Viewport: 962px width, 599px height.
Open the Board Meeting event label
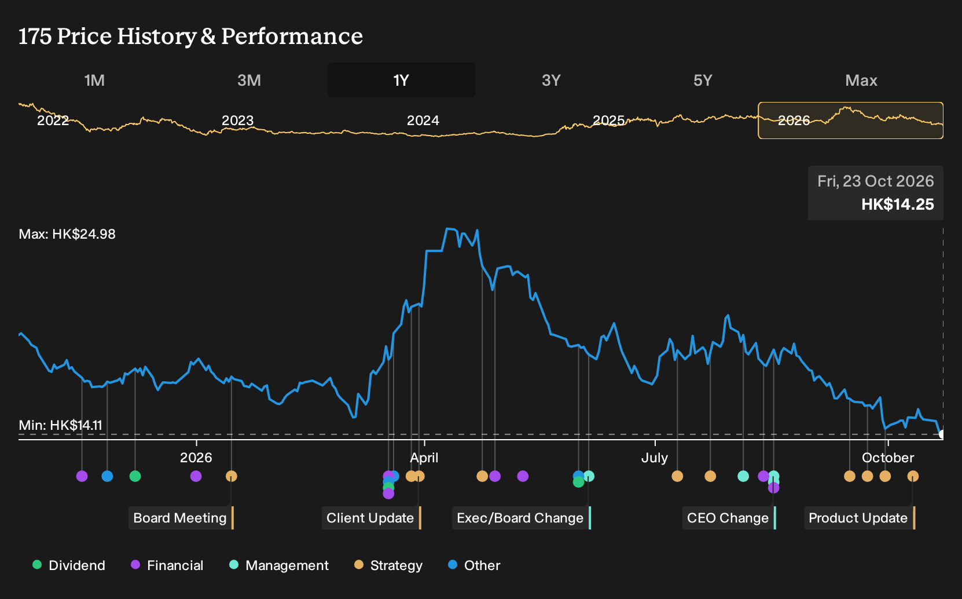pos(181,518)
